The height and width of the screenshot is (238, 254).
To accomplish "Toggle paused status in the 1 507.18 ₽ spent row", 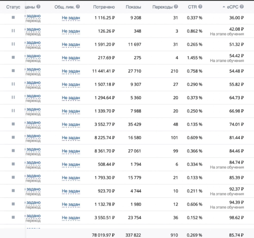I will click(13, 84).
